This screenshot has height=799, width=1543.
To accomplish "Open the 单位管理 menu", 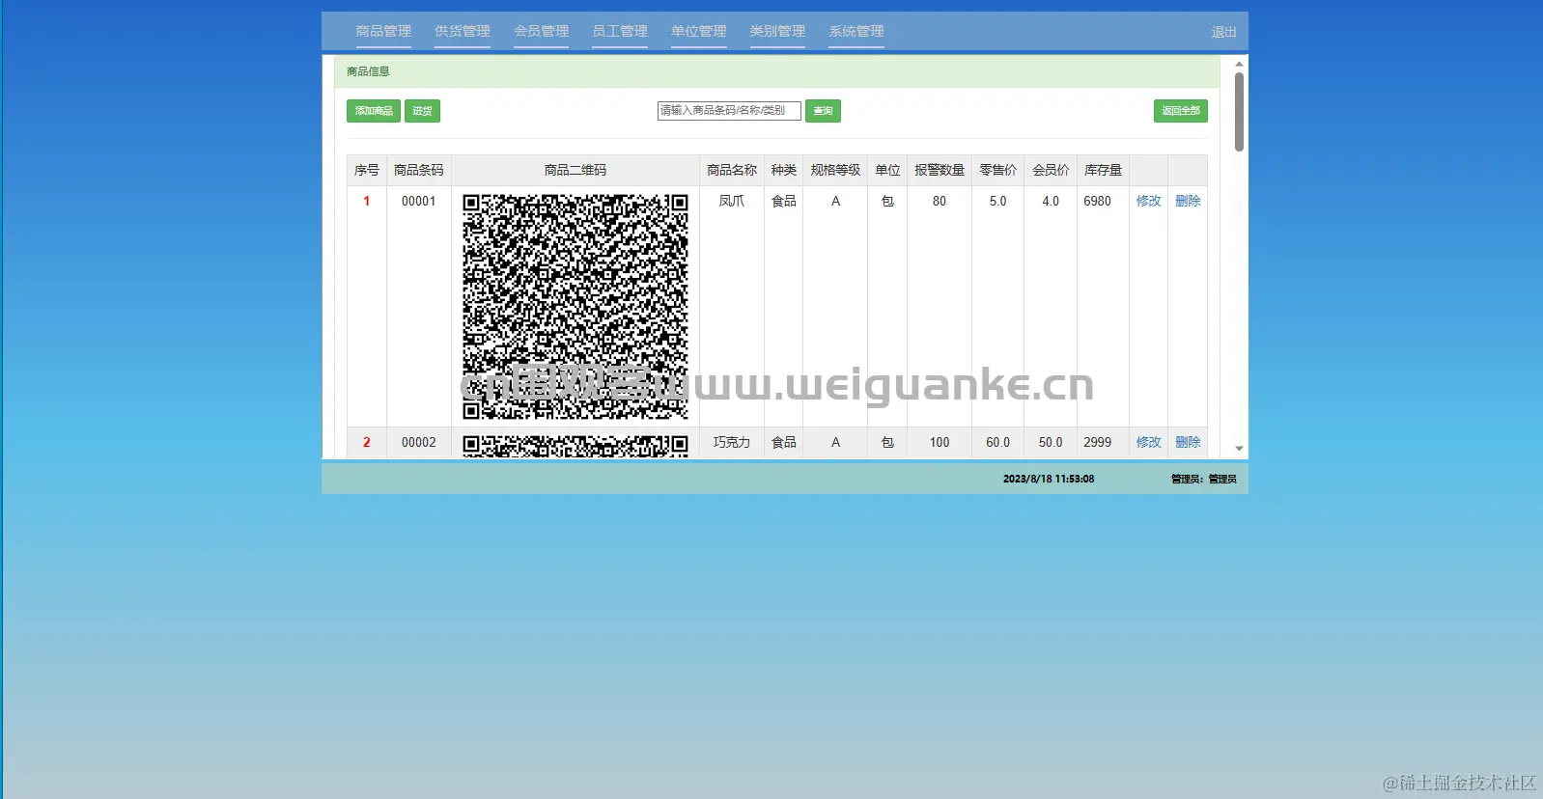I will [699, 31].
